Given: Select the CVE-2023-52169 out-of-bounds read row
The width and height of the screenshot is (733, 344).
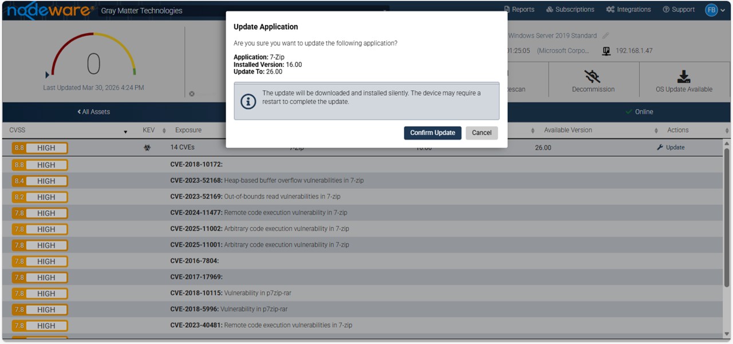Looking at the screenshot, I should 362,196.
